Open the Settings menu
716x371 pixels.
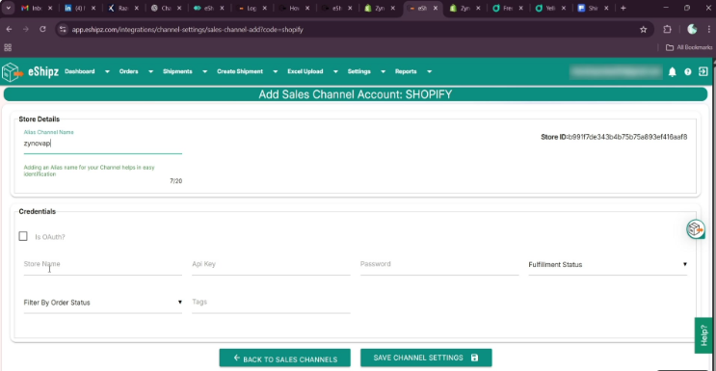(358, 71)
